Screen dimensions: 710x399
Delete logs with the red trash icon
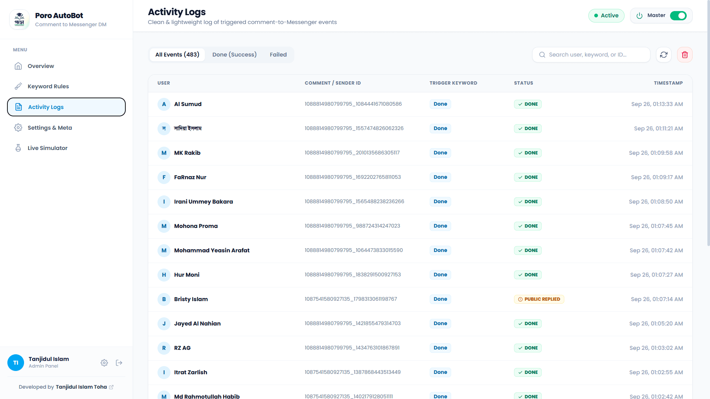(x=685, y=55)
